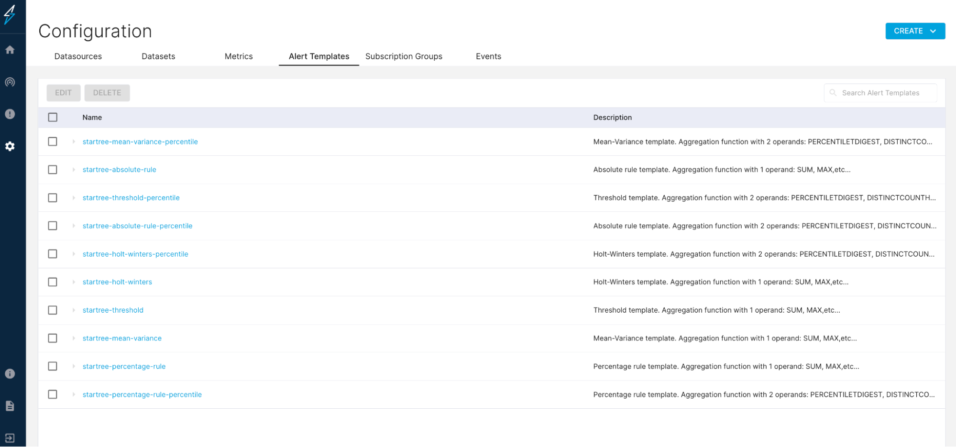Click the StarTree lightning logo
Viewport: 956px width, 447px height.
tap(10, 15)
